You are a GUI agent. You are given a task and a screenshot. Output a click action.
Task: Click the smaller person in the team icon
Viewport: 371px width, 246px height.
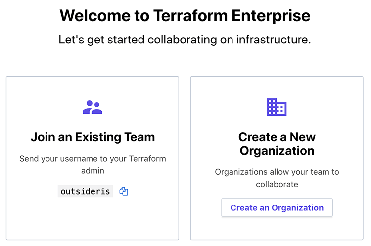[97, 109]
